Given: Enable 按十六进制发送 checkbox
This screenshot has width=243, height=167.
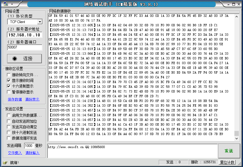Looking at the screenshot, I should click(x=9, y=132).
